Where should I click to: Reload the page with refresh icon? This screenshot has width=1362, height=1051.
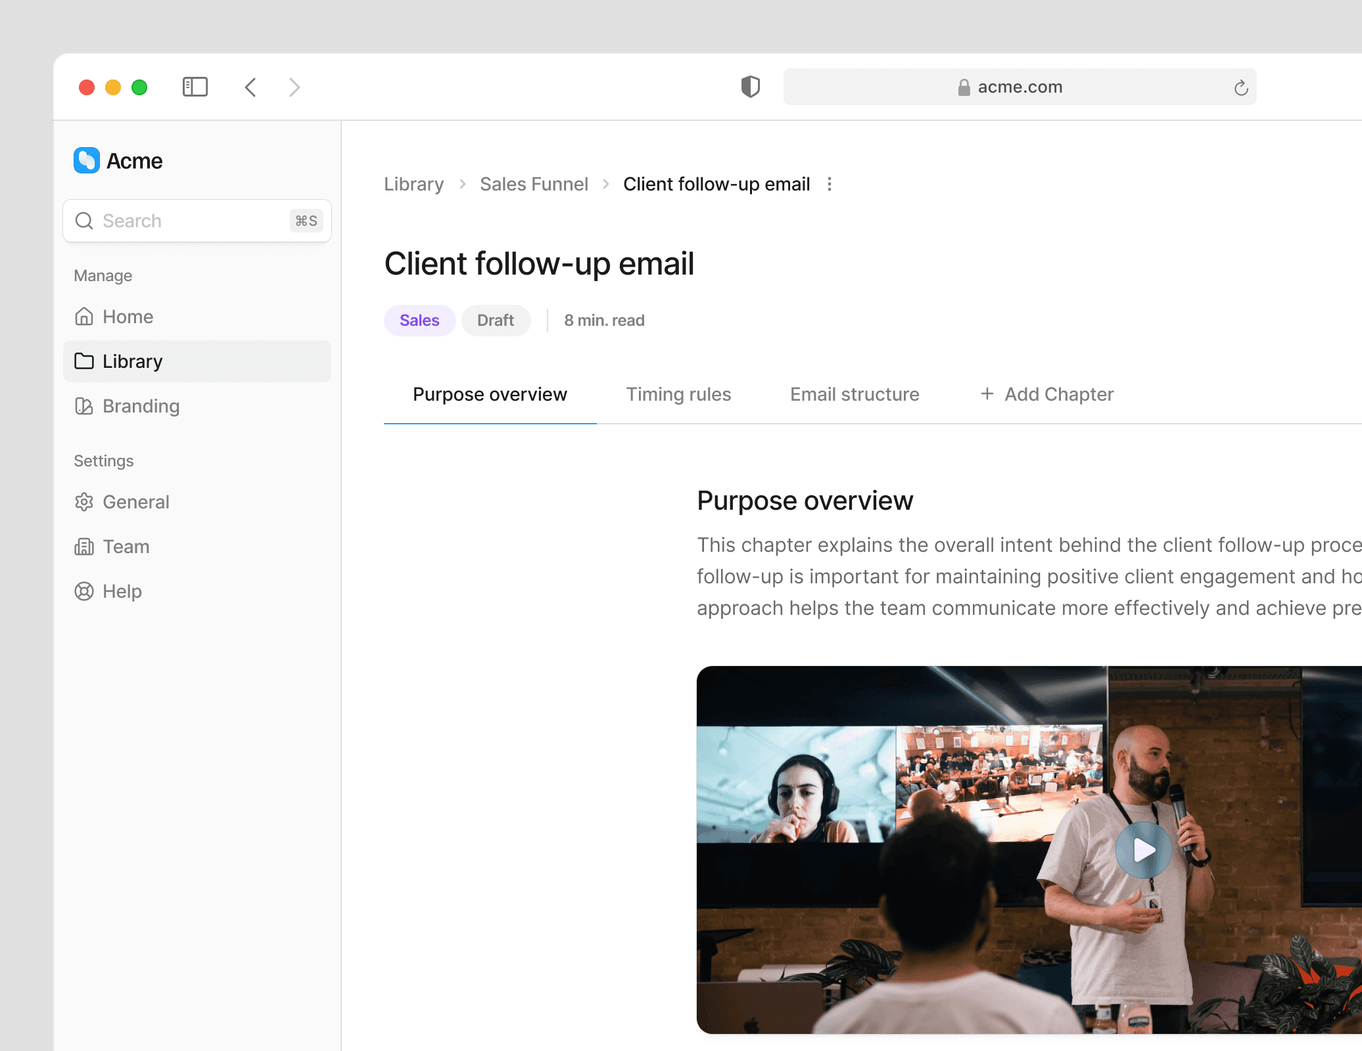1240,87
